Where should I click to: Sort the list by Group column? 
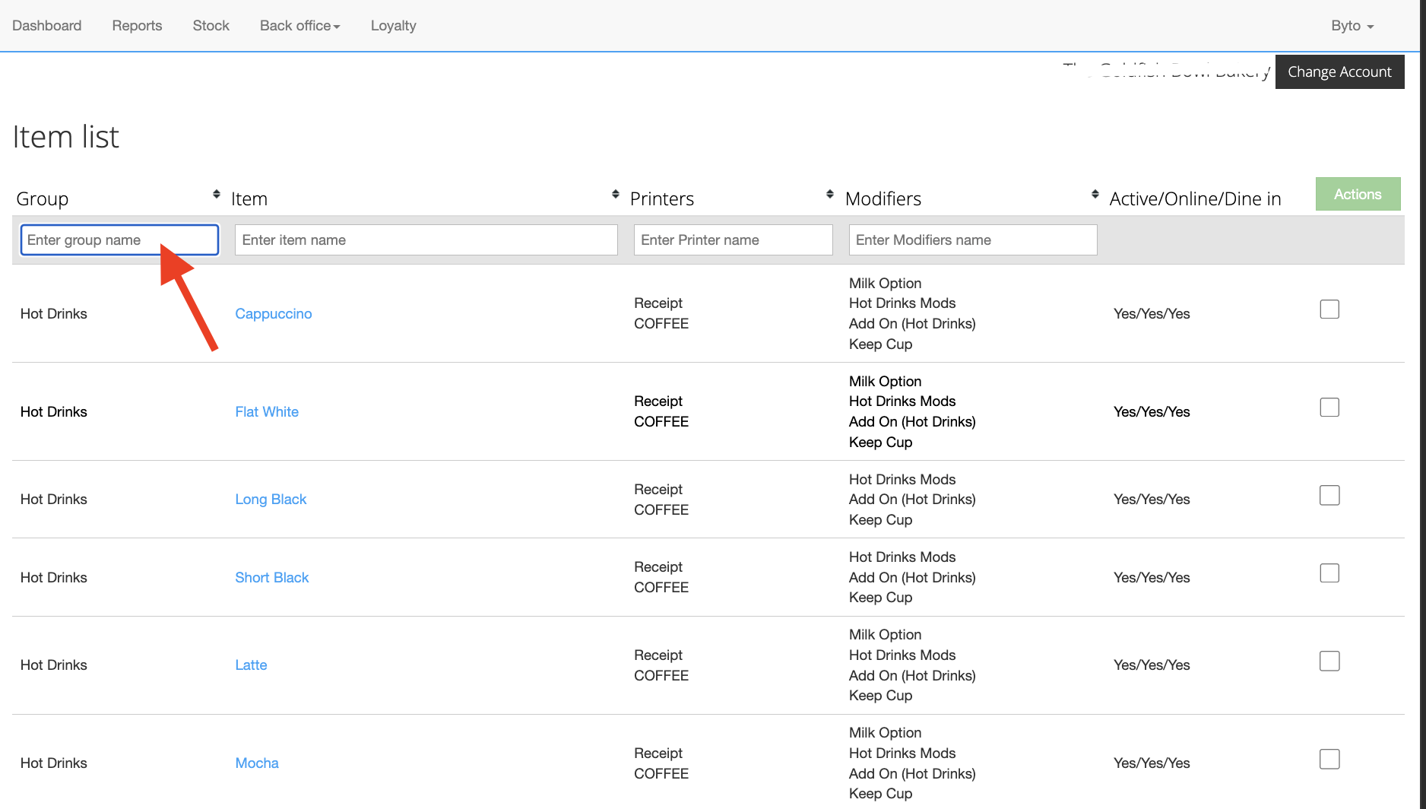click(x=216, y=195)
